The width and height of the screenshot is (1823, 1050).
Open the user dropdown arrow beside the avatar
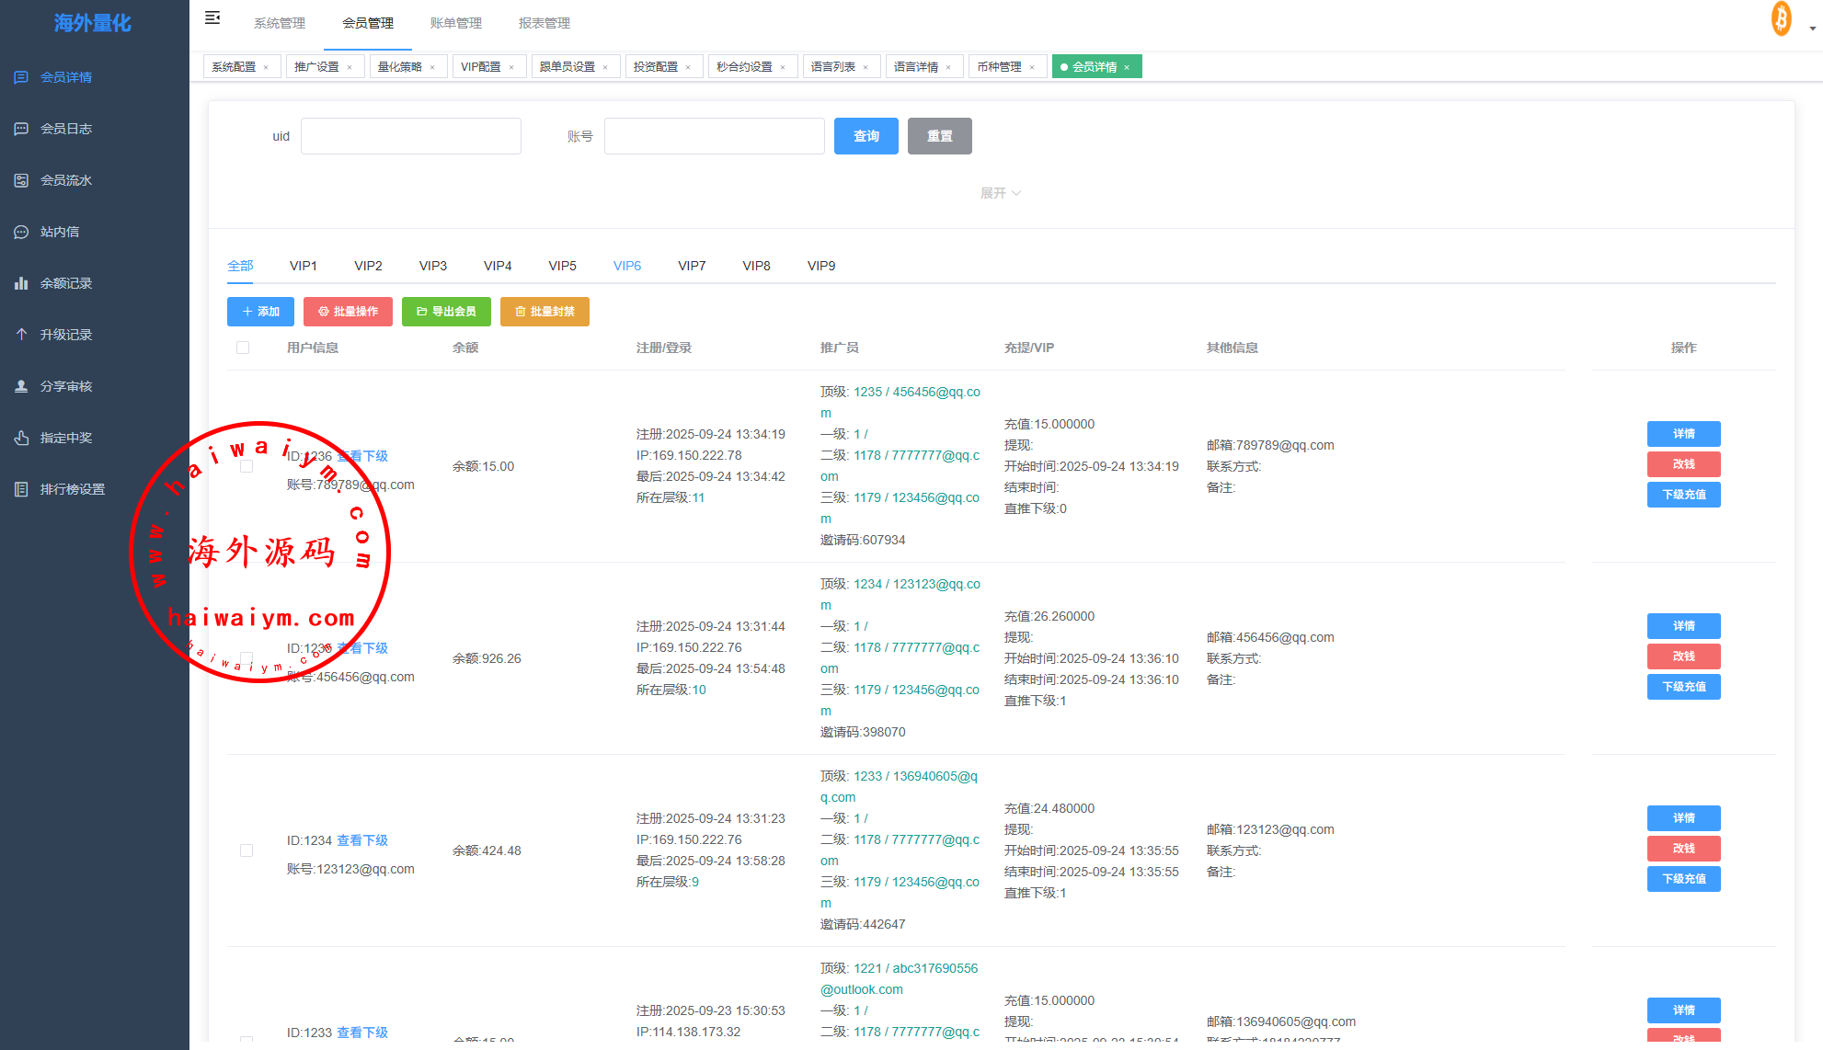[1812, 29]
